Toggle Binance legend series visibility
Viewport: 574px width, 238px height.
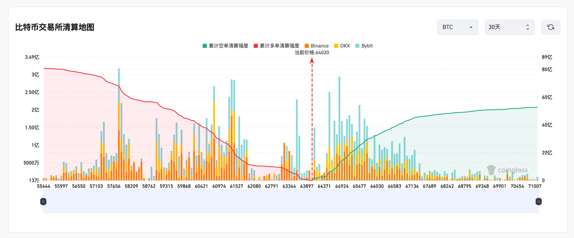coord(317,46)
